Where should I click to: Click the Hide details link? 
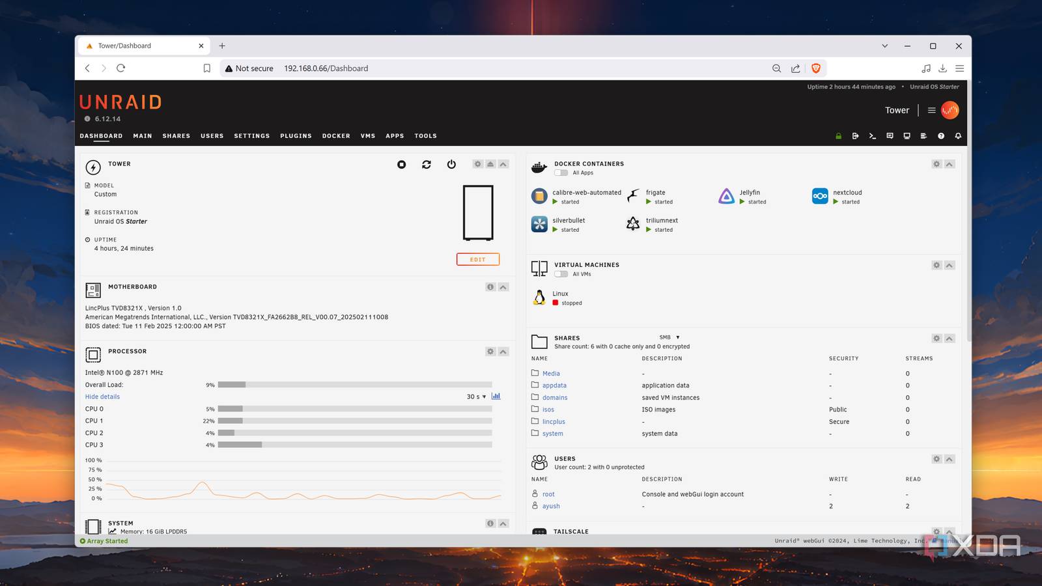[x=102, y=397]
